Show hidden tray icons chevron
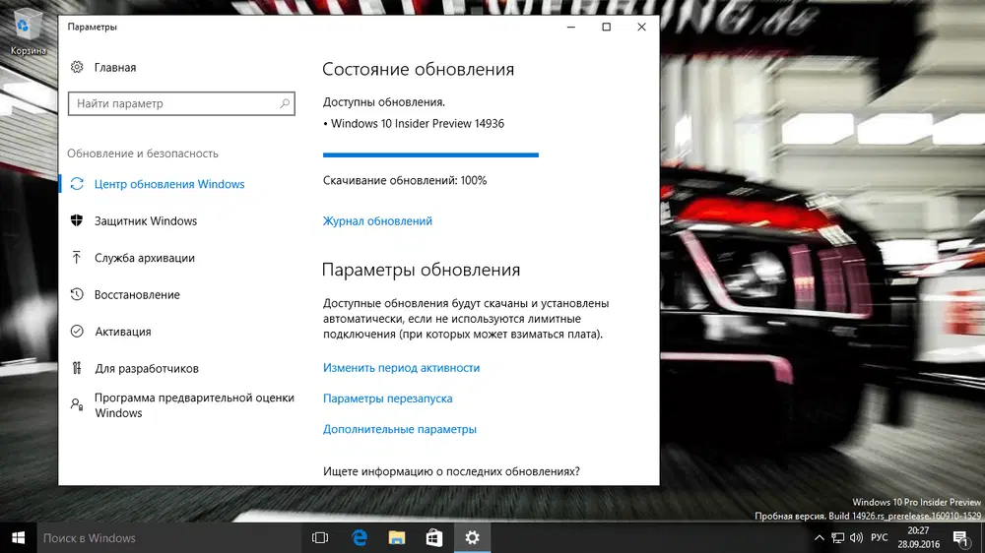985x553 pixels. [x=820, y=538]
